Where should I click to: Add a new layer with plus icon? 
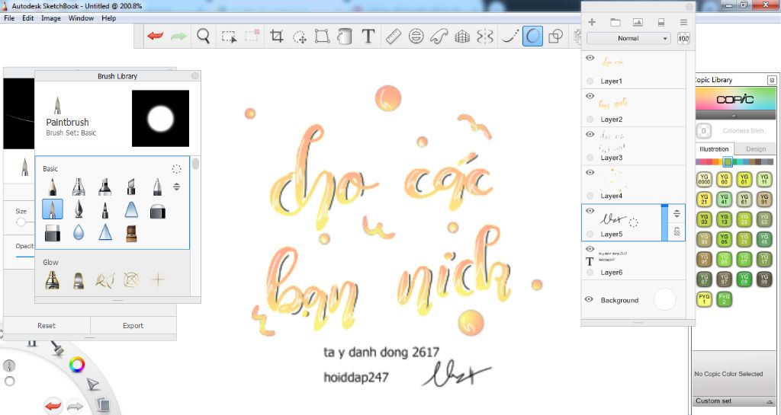(x=592, y=22)
